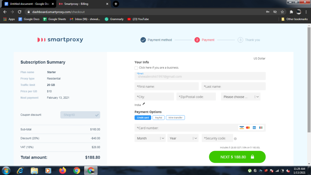Image resolution: width=311 pixels, height=175 pixels.
Task: Go to the Payment method step
Action: coord(156,40)
